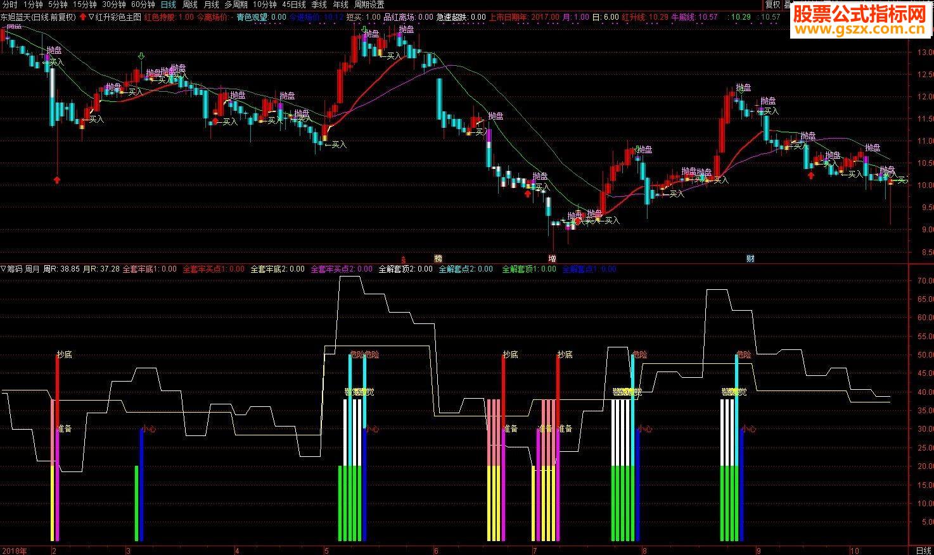
Task: Click the 榜 event marker icon
Action: (437, 258)
